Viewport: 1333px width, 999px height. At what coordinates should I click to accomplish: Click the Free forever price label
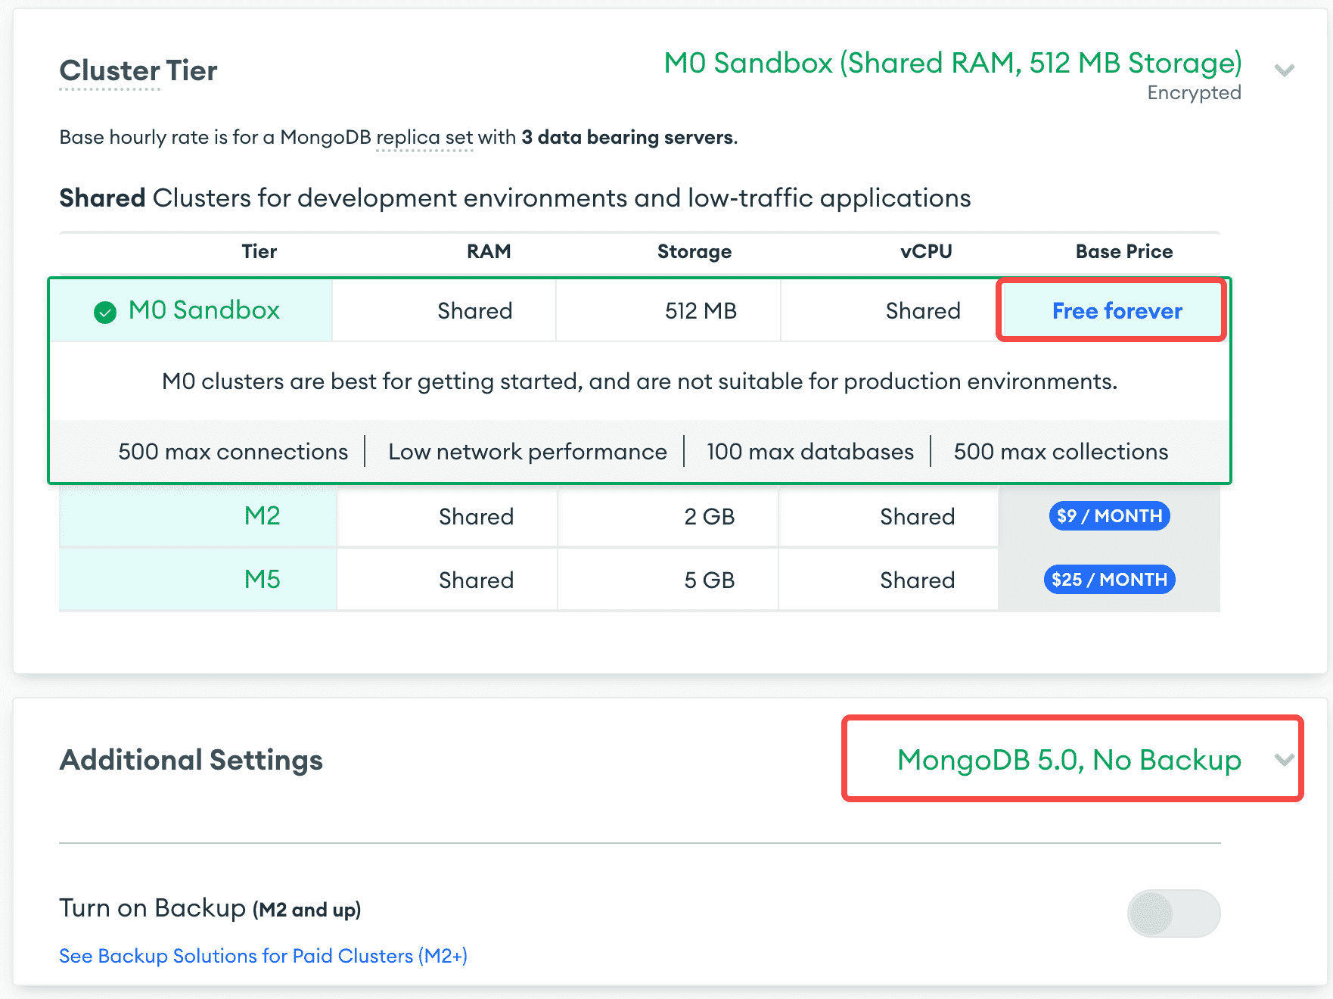(1117, 311)
